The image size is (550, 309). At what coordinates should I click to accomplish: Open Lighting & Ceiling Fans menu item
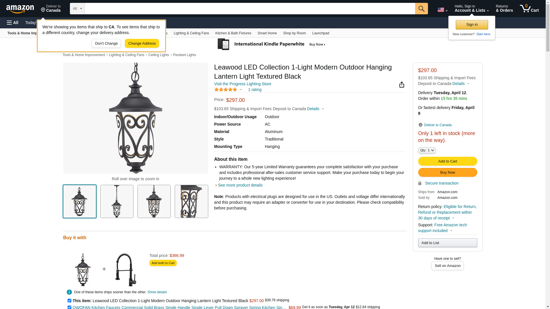coord(191,33)
